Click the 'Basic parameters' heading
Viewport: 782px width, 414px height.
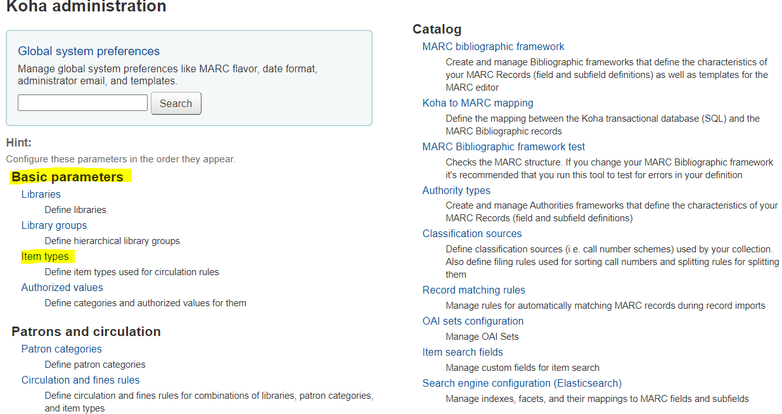pyautogui.click(x=68, y=176)
